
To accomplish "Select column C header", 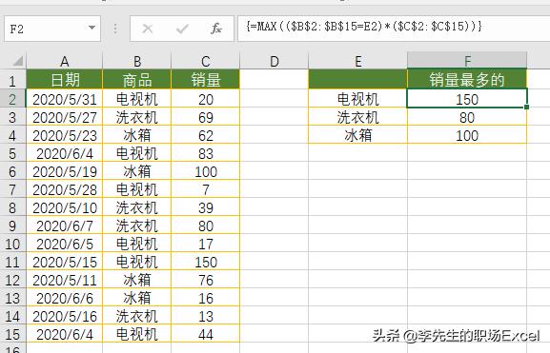I will coord(206,61).
